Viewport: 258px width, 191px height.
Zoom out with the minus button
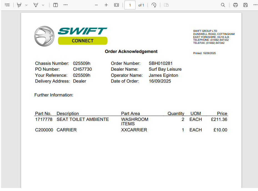(x=96, y=5)
